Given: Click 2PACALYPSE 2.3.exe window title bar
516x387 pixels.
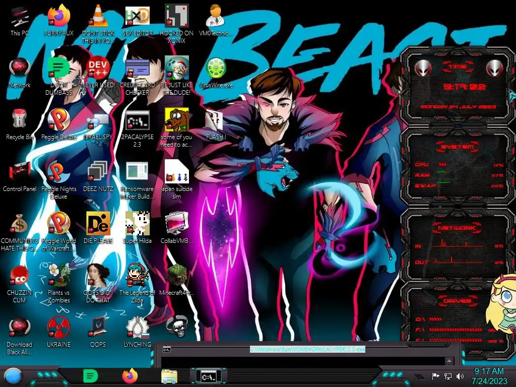Looking at the screenshot, I should pos(308,349).
